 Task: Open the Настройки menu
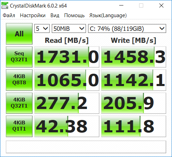(x=33, y=15)
